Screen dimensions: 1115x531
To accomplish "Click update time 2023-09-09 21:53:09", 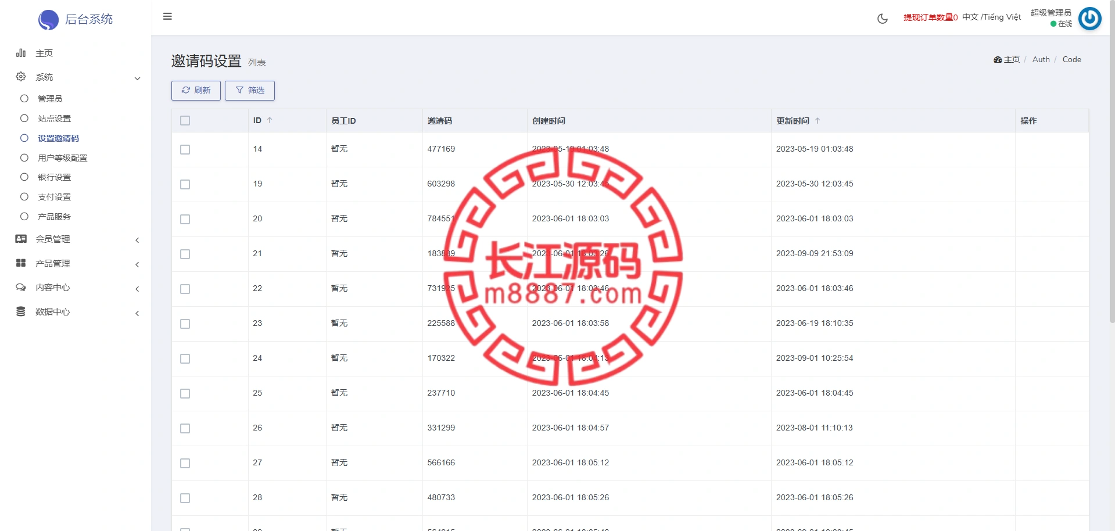I will [815, 254].
